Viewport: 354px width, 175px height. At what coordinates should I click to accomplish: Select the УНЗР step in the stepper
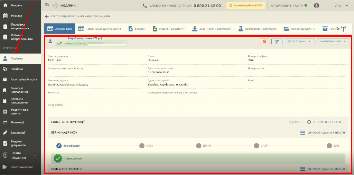pyautogui.click(x=261, y=146)
